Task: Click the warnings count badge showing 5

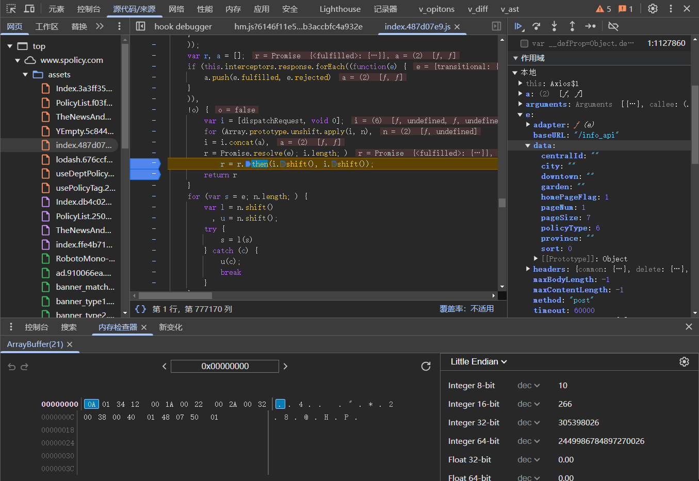Action: pyautogui.click(x=603, y=9)
